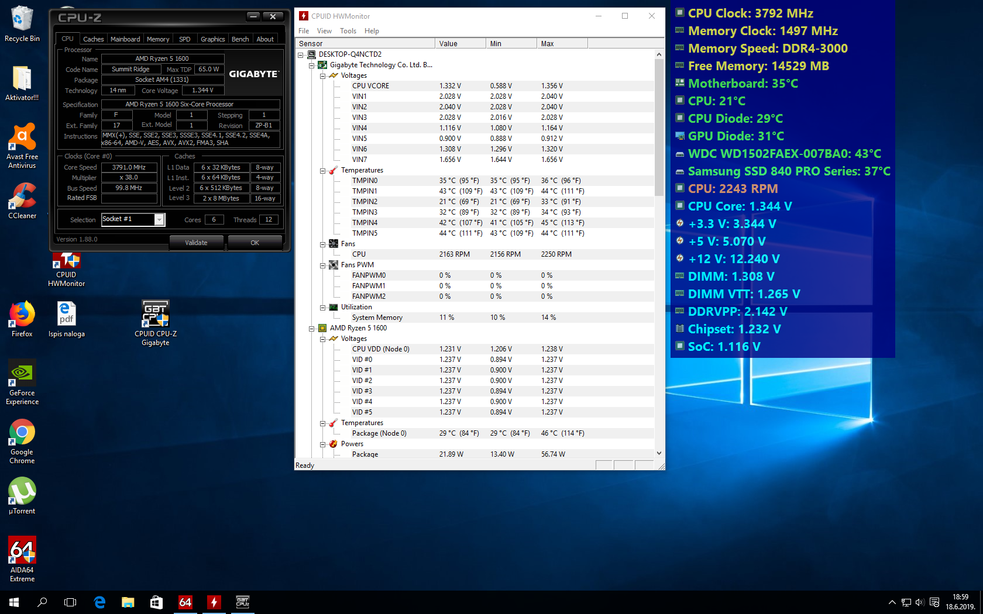This screenshot has height=614, width=983.
Task: Click the Value column header
Action: click(460, 43)
